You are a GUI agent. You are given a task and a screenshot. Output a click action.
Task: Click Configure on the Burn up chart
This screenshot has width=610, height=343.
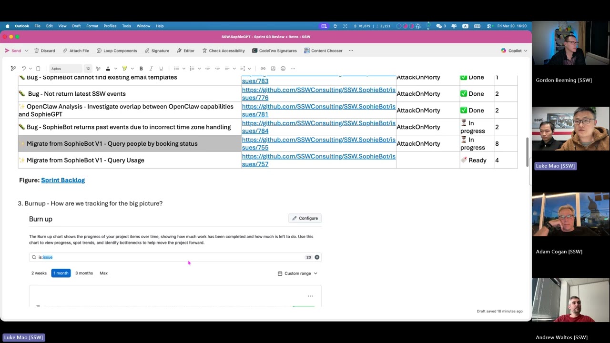coord(305,218)
